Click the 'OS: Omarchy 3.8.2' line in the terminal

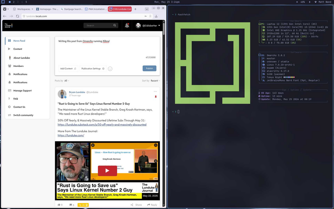272,55
